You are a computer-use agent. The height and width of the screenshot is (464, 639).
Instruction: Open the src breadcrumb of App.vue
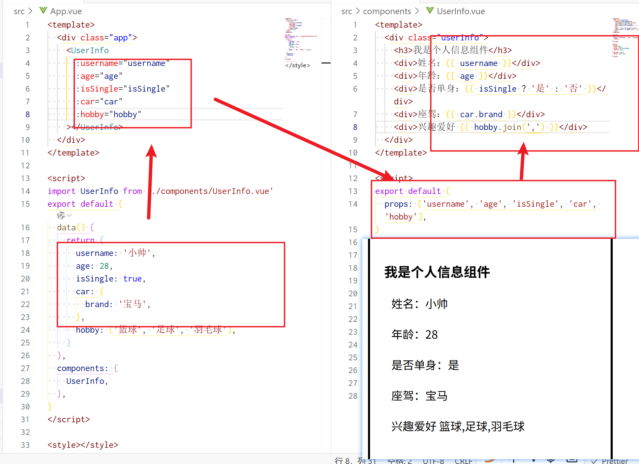tap(19, 11)
